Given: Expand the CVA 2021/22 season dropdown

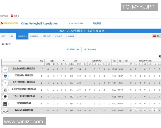Looking at the screenshot, I should [76, 23].
